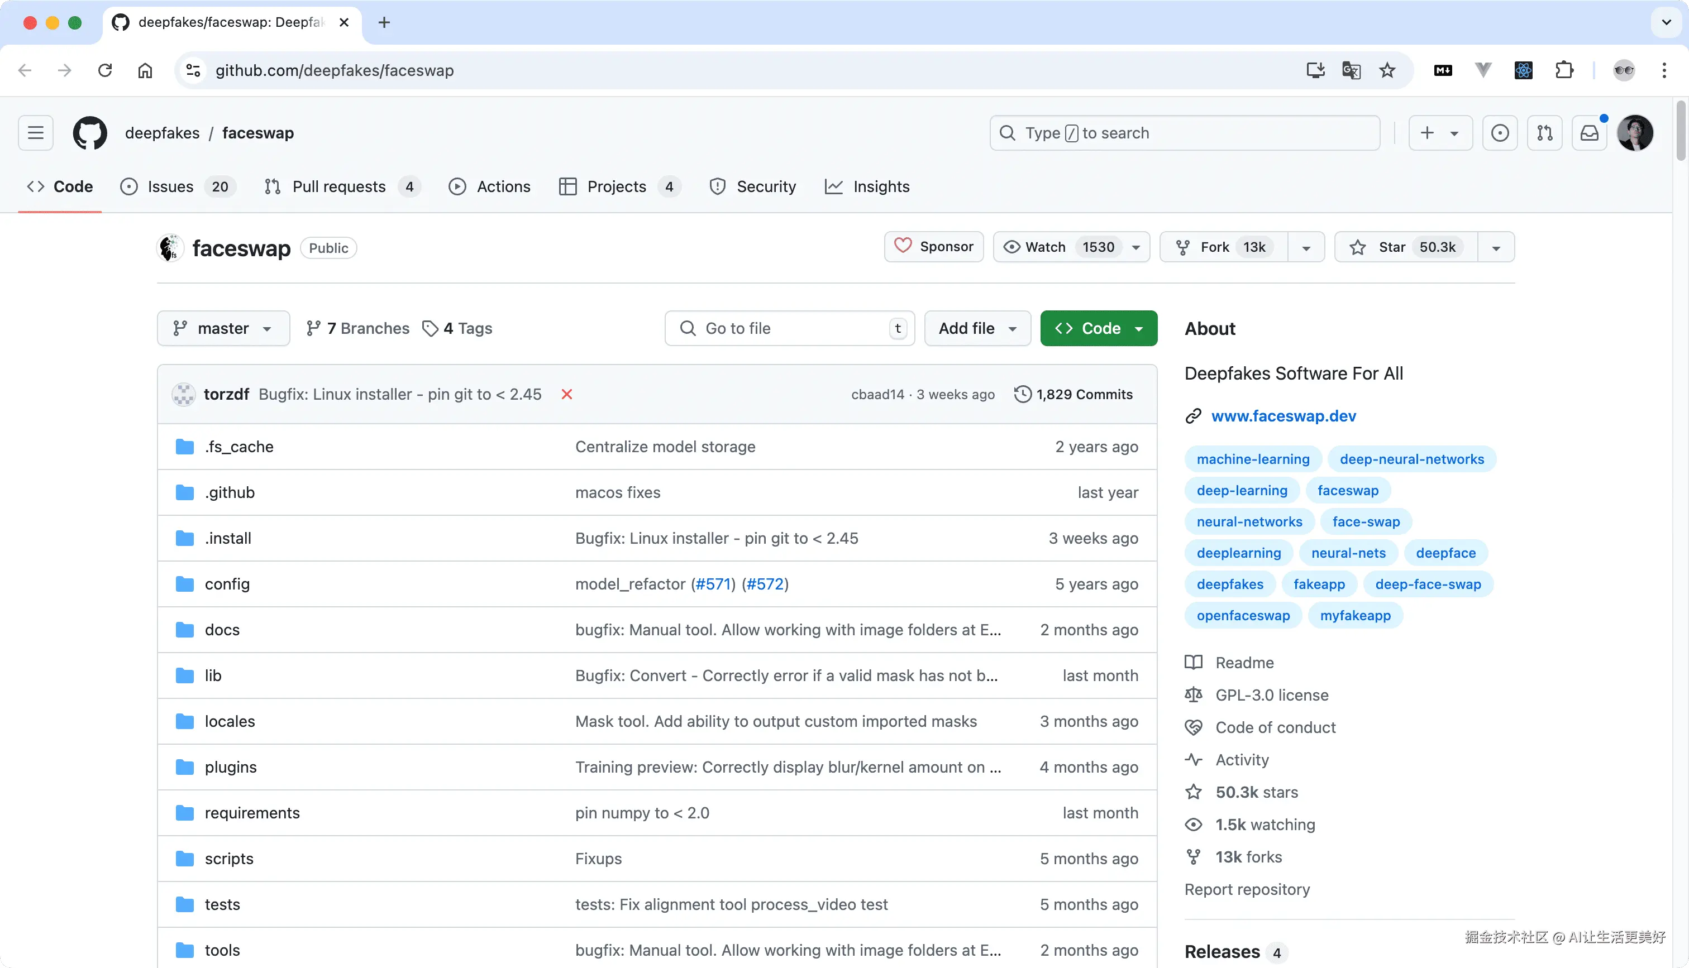
Task: Open the issues icon in header
Action: [x=1500, y=133]
